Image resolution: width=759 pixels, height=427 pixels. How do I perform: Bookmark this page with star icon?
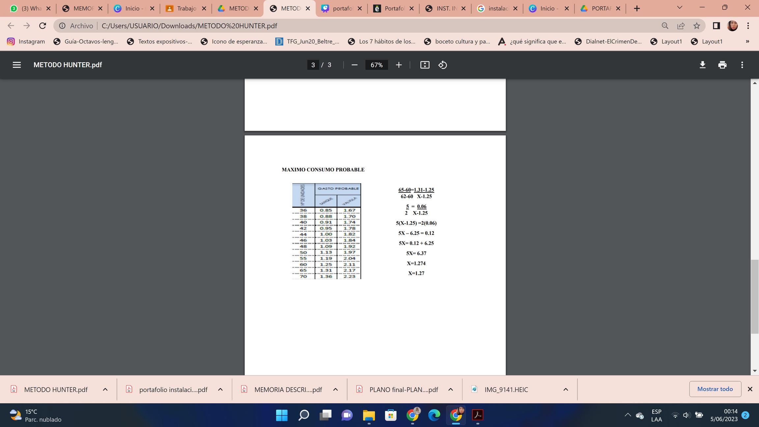pyautogui.click(x=696, y=26)
